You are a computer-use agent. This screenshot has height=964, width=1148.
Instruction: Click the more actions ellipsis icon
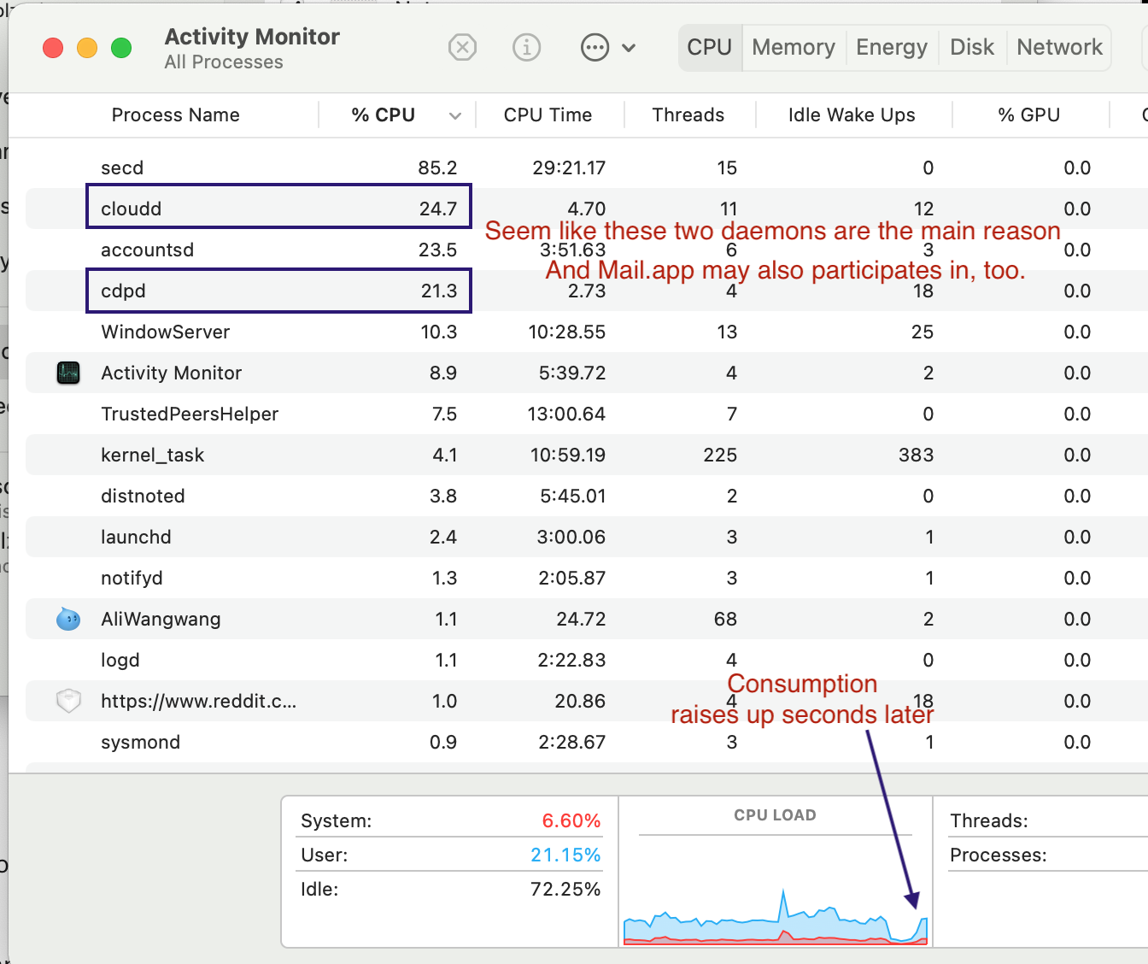pyautogui.click(x=594, y=47)
